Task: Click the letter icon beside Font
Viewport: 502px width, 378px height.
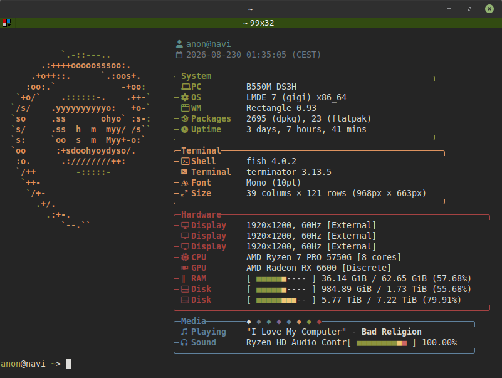Action: [x=185, y=182]
